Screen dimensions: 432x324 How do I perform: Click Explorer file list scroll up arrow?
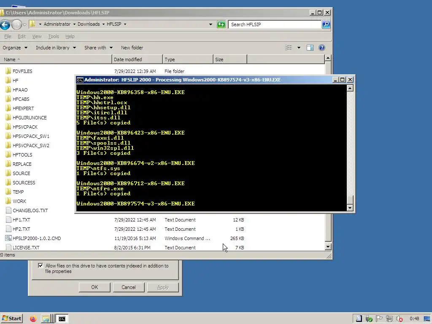pos(328,58)
